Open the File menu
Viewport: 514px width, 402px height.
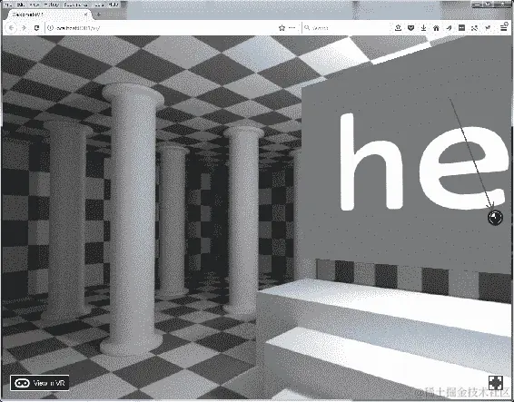pos(7,5)
